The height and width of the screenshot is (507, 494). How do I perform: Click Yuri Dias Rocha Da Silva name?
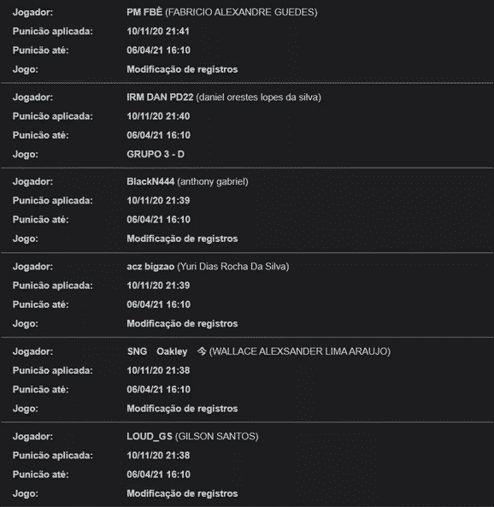pyautogui.click(x=233, y=267)
